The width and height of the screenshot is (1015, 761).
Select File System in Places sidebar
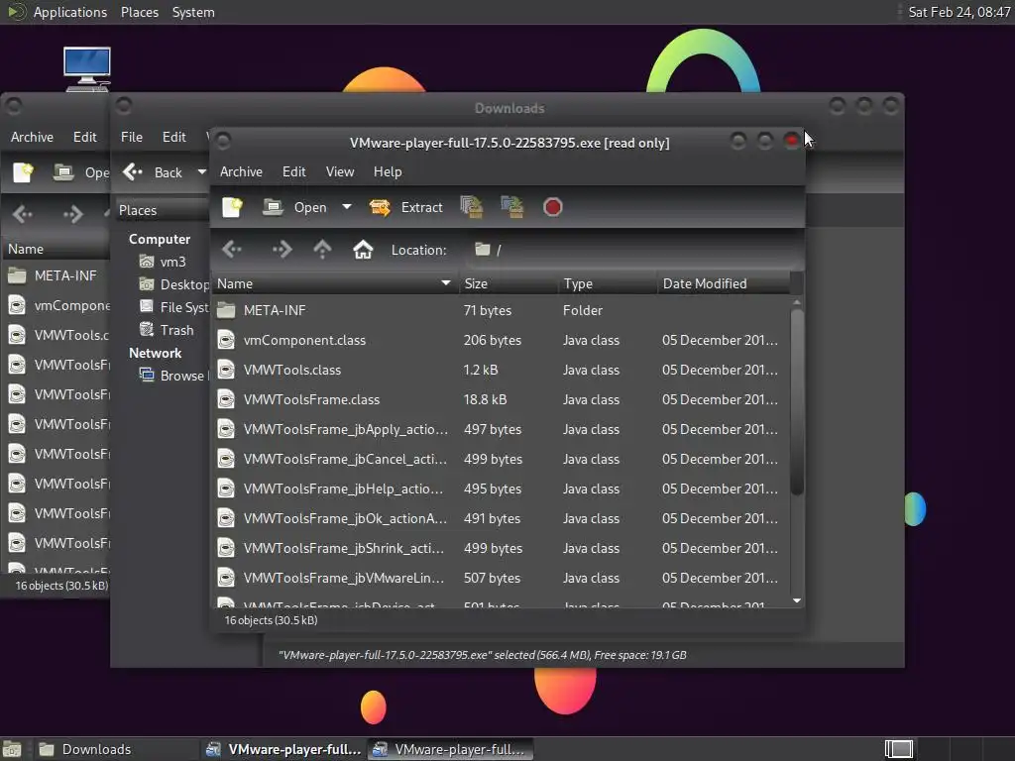(174, 307)
